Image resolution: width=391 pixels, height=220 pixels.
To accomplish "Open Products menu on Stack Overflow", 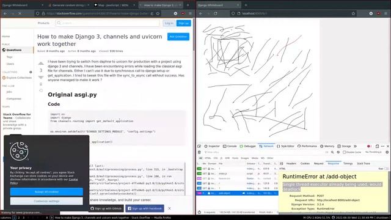I will point(43,23).
